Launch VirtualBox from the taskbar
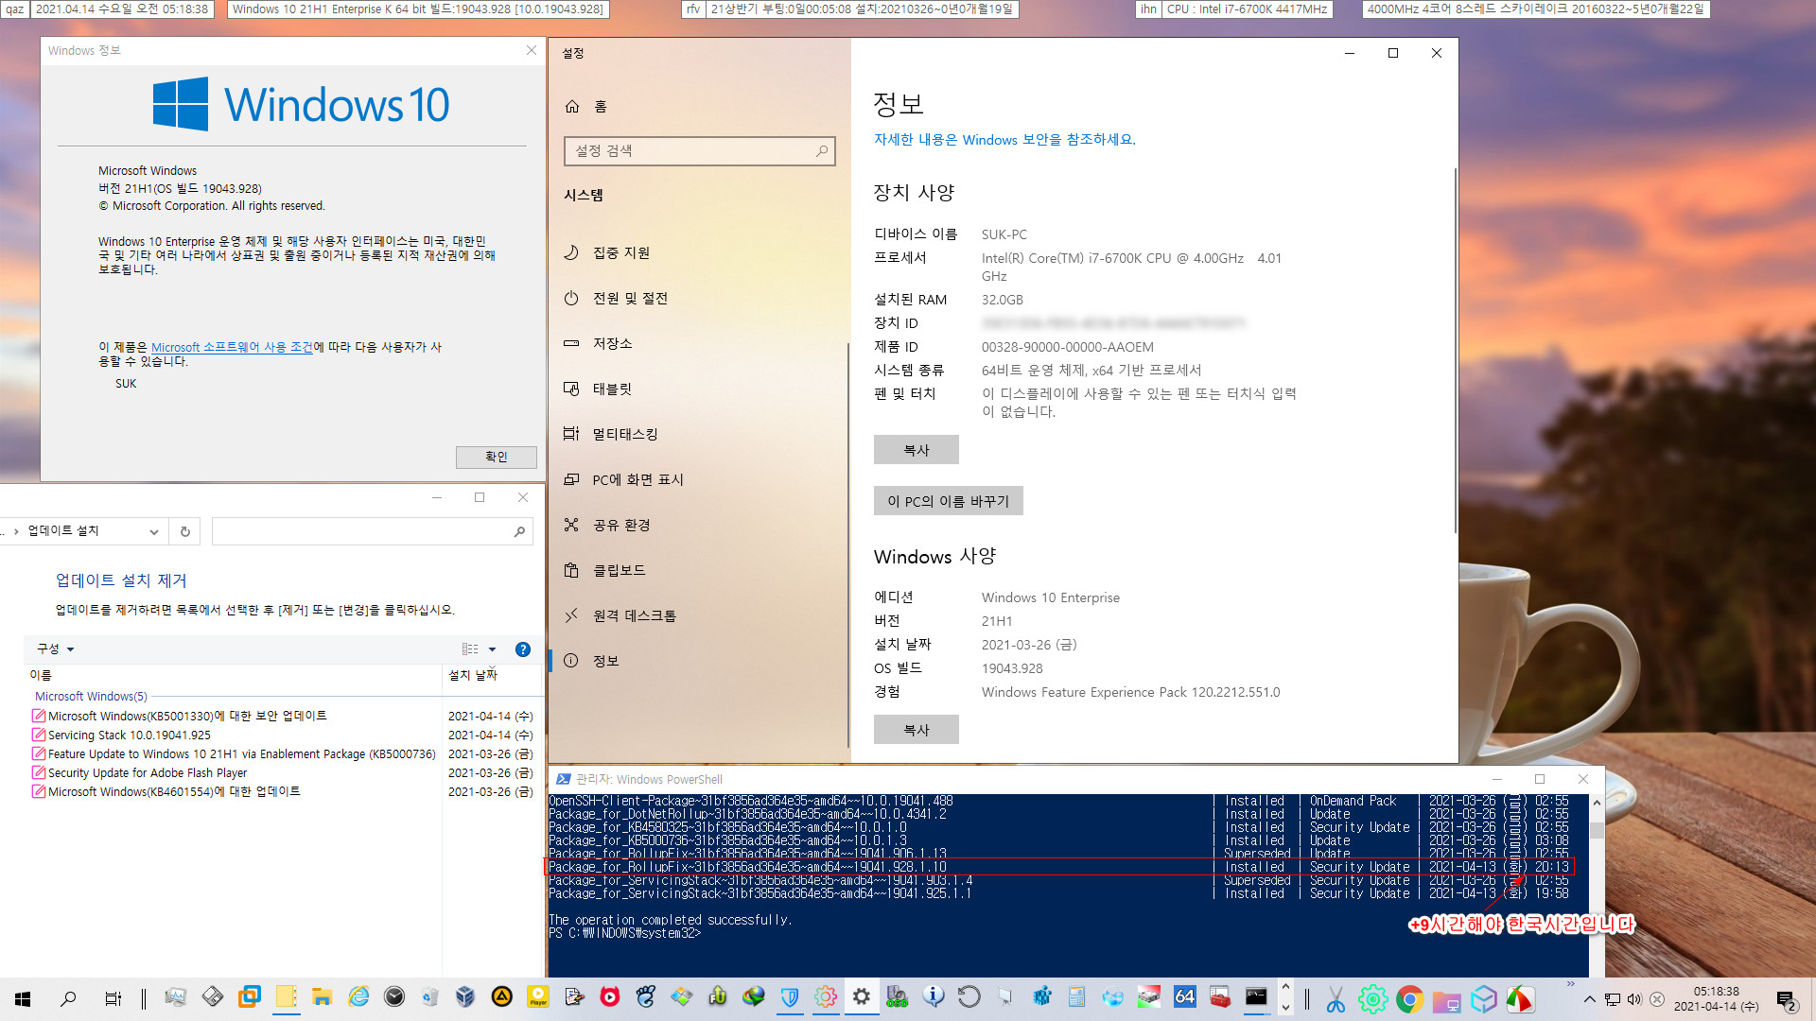The image size is (1816, 1021). (465, 996)
